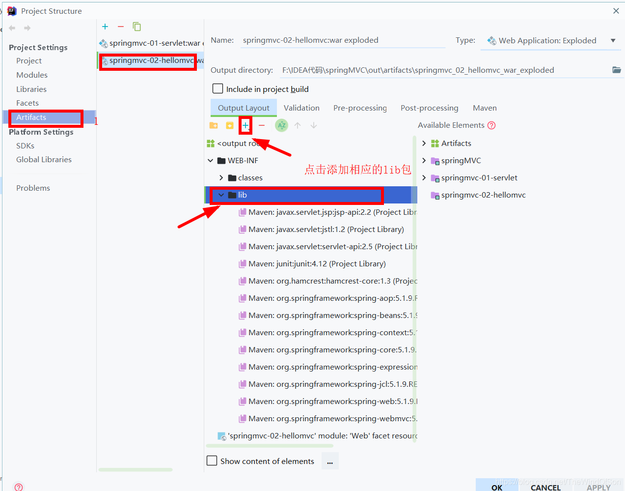Viewport: 625px width, 491px height.
Task: Navigate forward with the right arrow icon
Action: tap(27, 28)
